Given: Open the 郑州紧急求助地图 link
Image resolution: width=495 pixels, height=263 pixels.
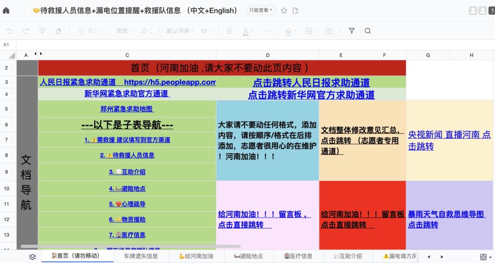Looking at the screenshot, I should (127, 109).
